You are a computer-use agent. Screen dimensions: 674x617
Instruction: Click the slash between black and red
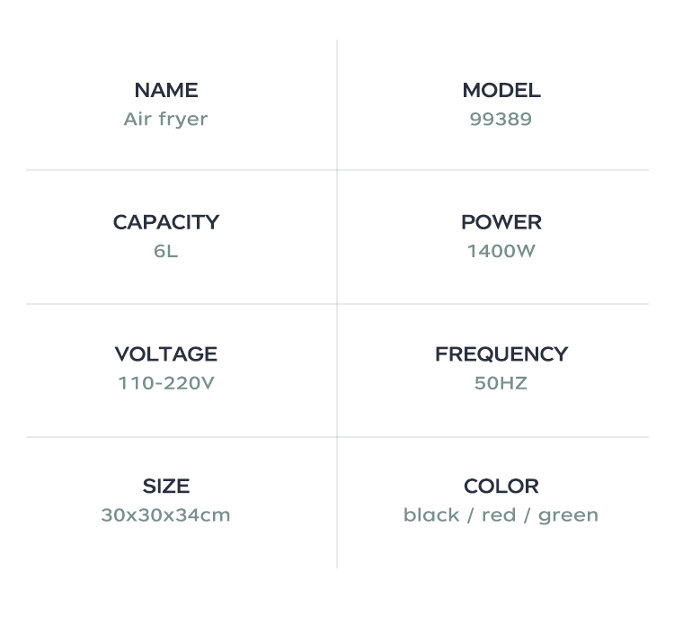click(x=471, y=515)
